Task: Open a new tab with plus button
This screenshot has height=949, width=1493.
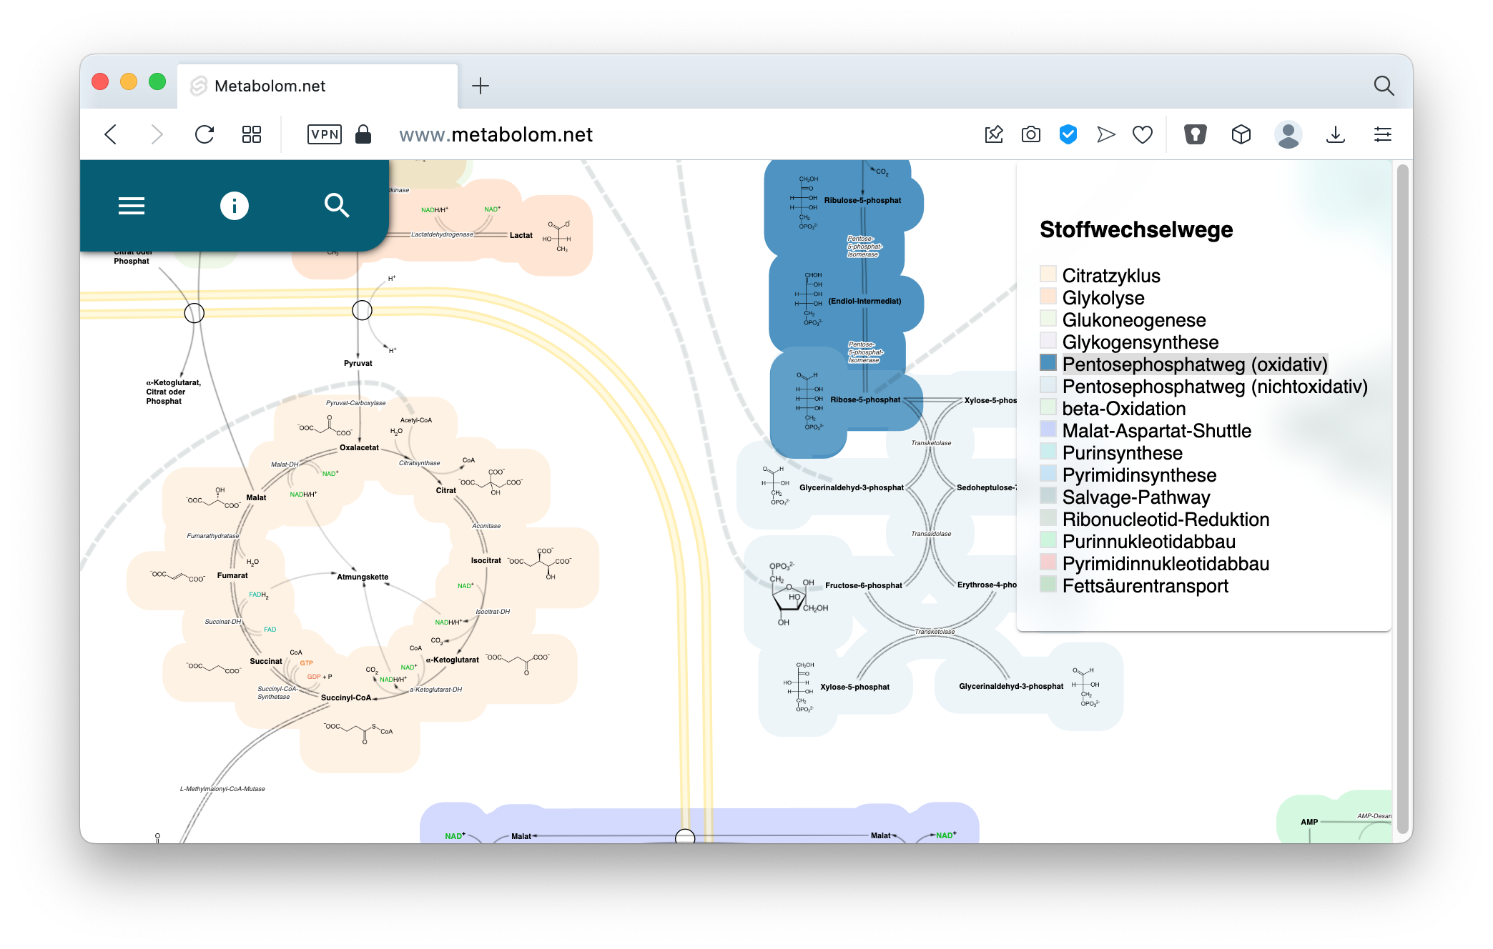Action: (x=481, y=86)
